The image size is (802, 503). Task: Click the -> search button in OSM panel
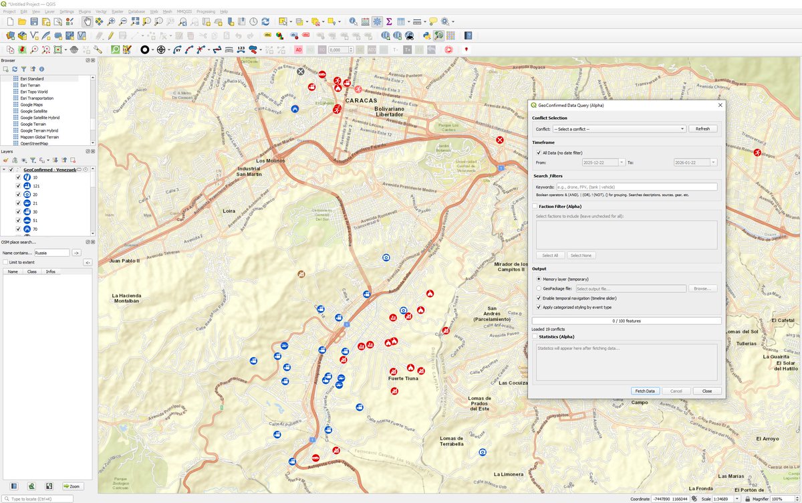pos(76,253)
